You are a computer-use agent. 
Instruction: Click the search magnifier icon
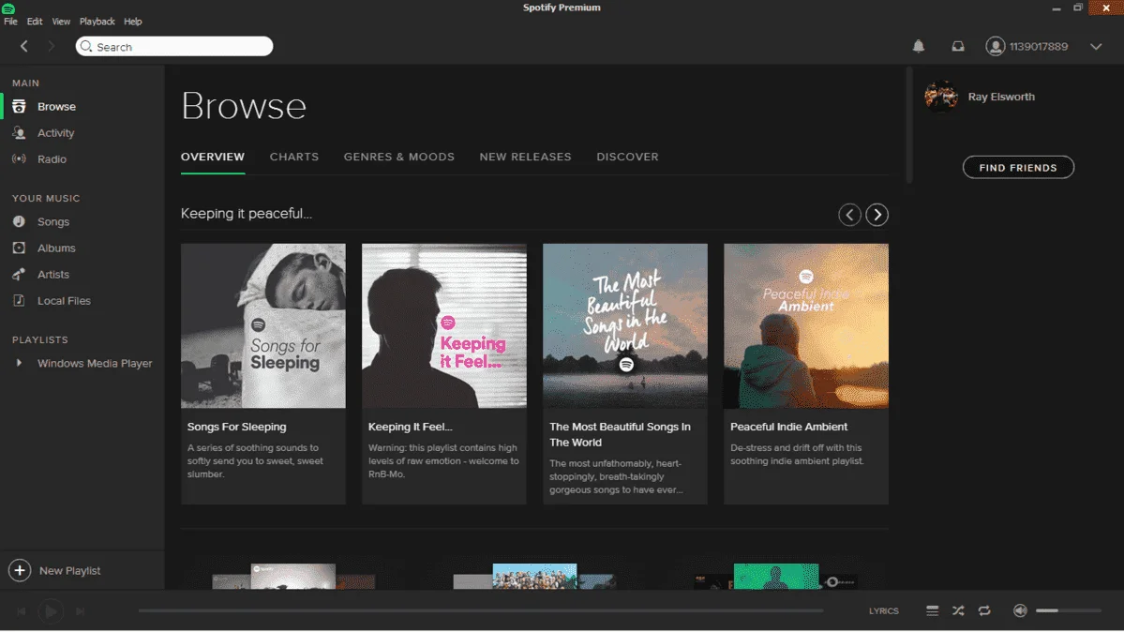pos(87,47)
